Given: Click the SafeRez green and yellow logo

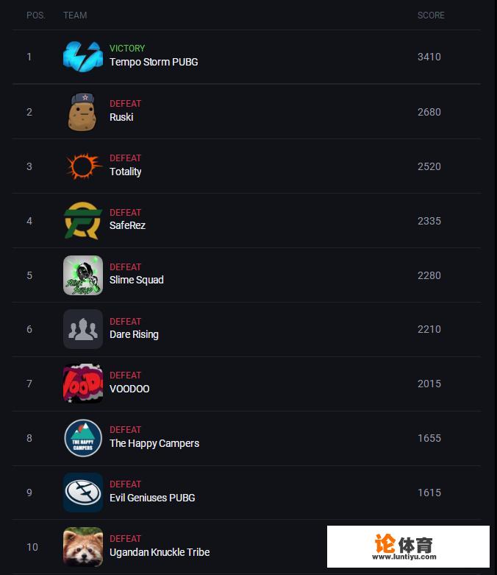Looking at the screenshot, I should coord(82,221).
